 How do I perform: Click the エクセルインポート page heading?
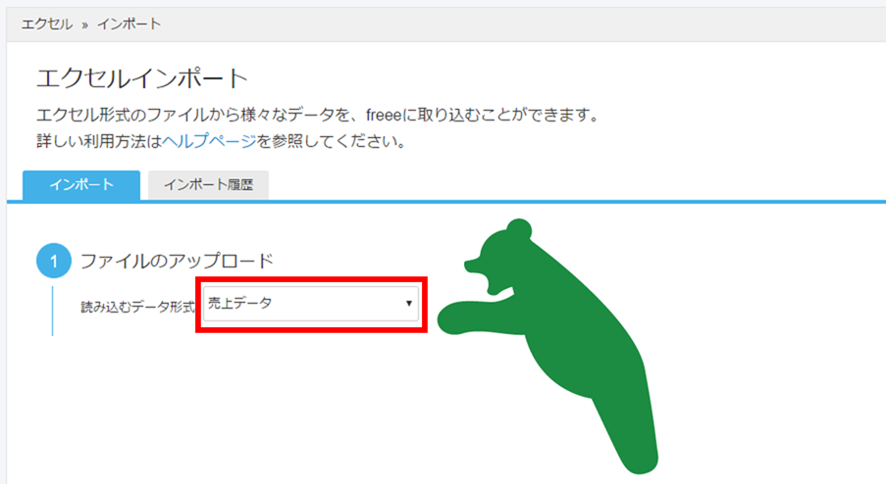[142, 78]
